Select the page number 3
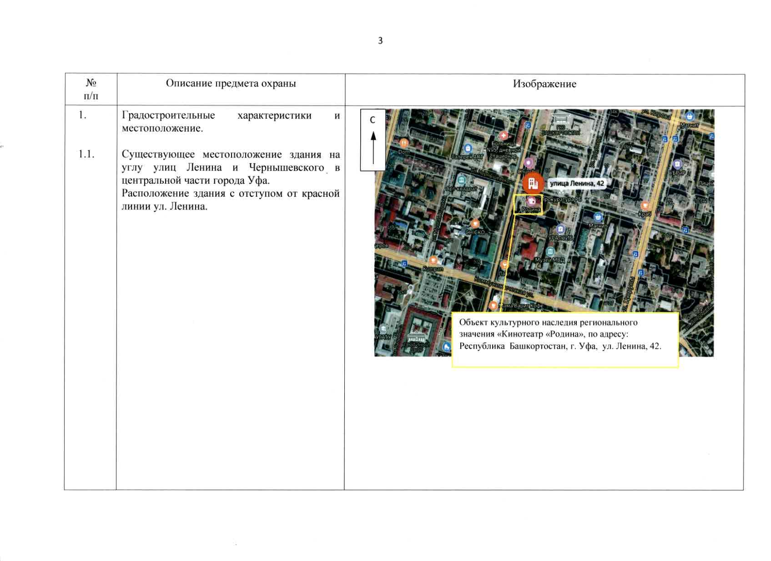This screenshot has height=561, width=771. pyautogui.click(x=380, y=41)
